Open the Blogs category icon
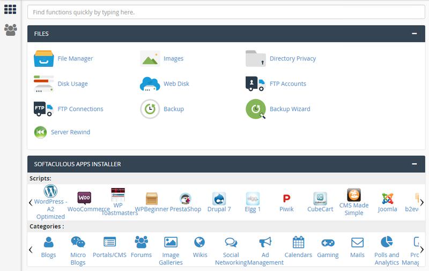 pos(48,242)
